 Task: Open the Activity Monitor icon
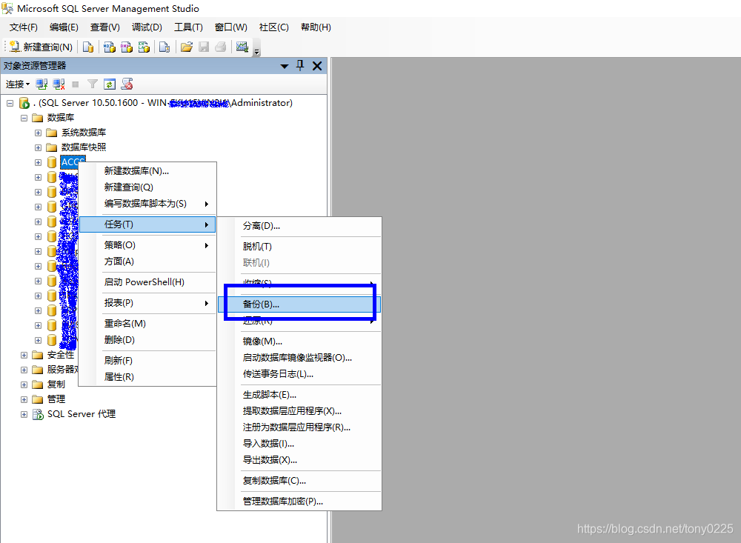(242, 47)
